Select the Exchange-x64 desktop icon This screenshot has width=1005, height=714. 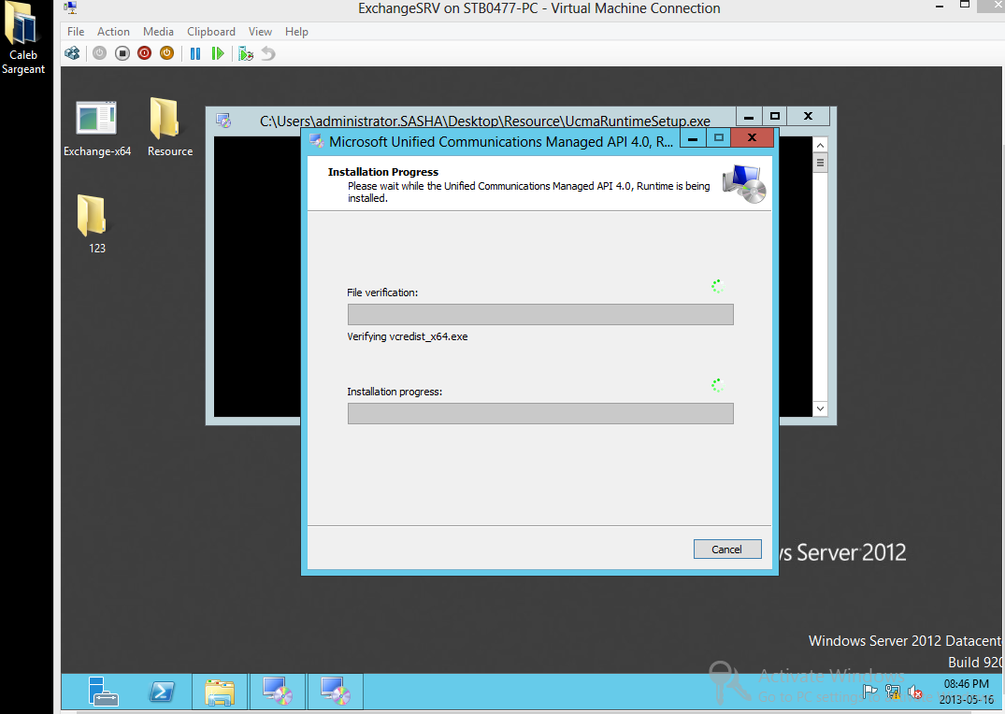point(97,129)
